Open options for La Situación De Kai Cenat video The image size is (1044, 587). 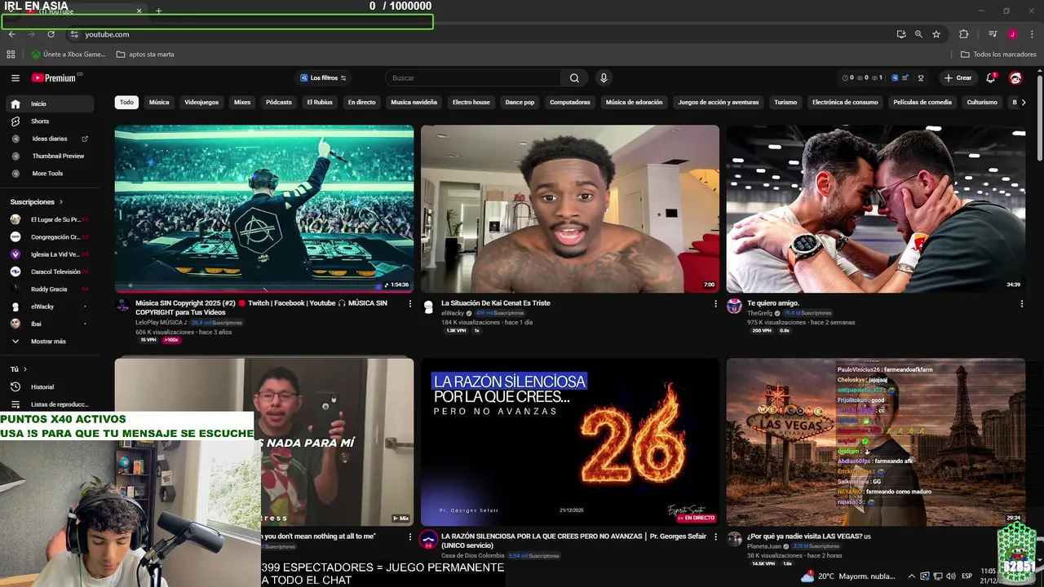click(716, 304)
